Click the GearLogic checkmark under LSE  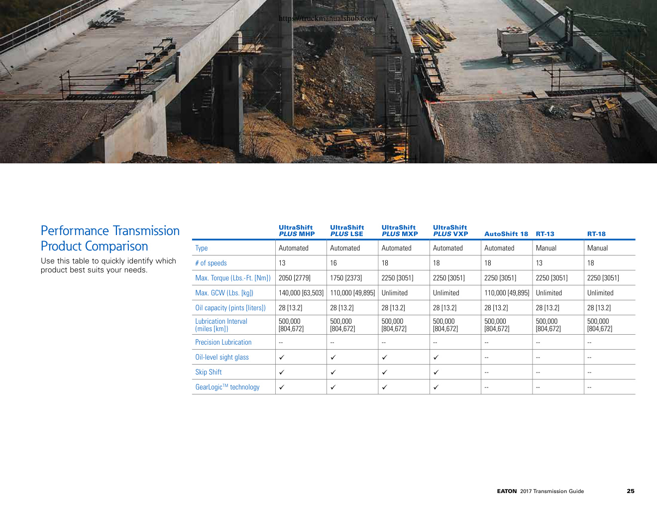coord(333,387)
